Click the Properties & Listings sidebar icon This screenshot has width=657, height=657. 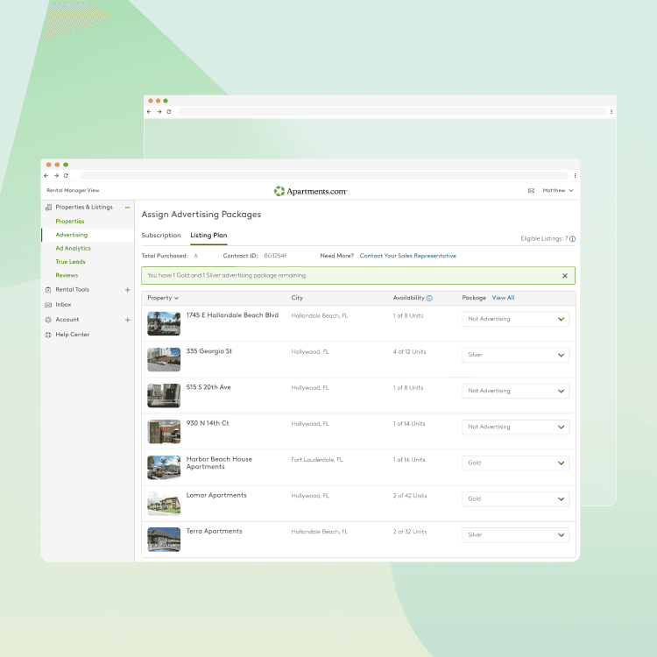pos(48,208)
